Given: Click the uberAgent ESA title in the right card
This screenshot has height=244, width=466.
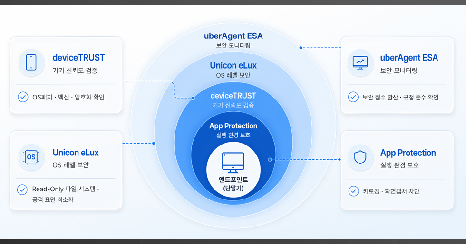Looking at the screenshot, I should coord(409,58).
